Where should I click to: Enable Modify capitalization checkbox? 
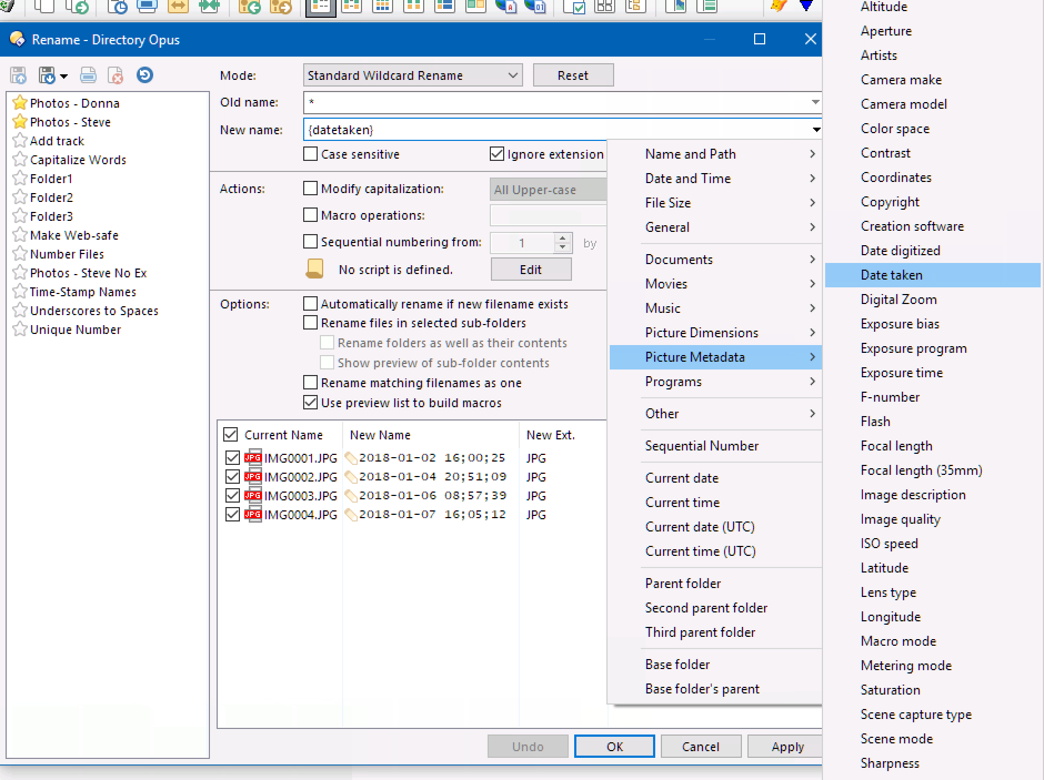tap(310, 189)
